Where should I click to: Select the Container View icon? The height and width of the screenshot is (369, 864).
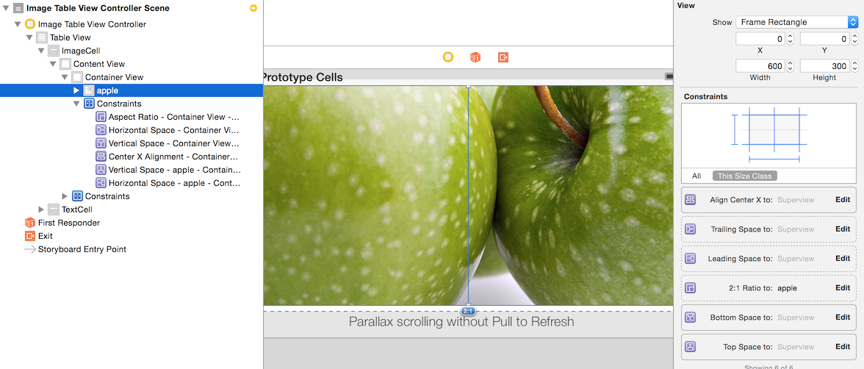77,77
